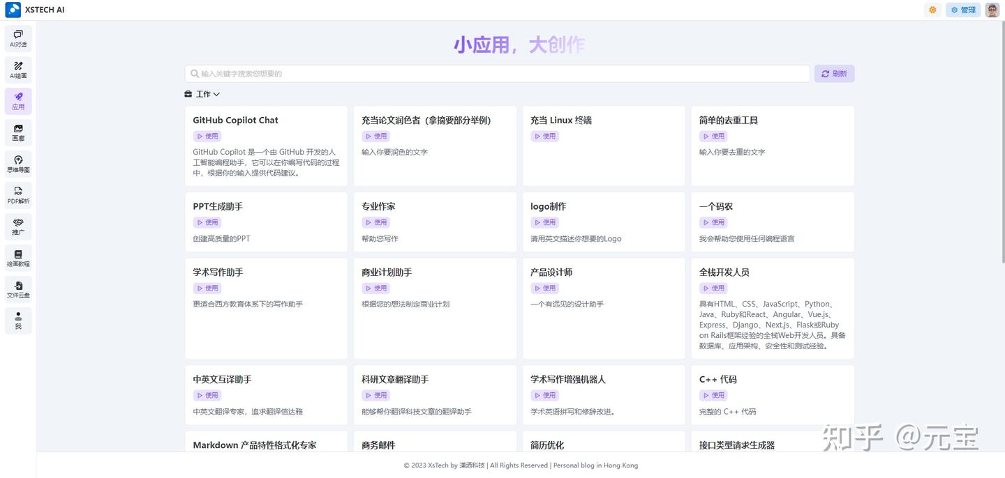Open the 商务邮件 card title
The height and width of the screenshot is (478, 1005).
[x=378, y=445]
